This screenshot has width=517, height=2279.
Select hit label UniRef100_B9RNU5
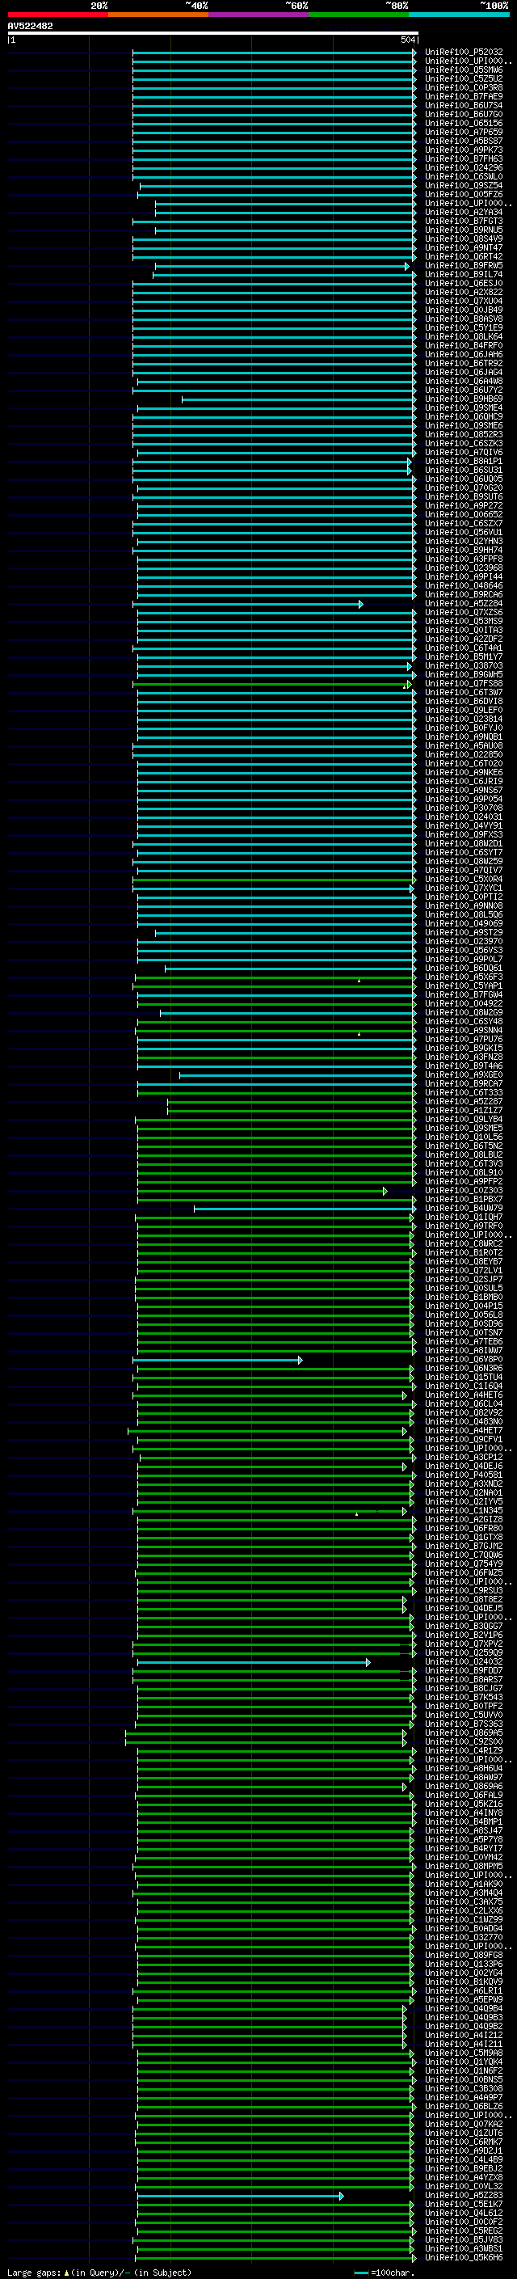point(464,230)
